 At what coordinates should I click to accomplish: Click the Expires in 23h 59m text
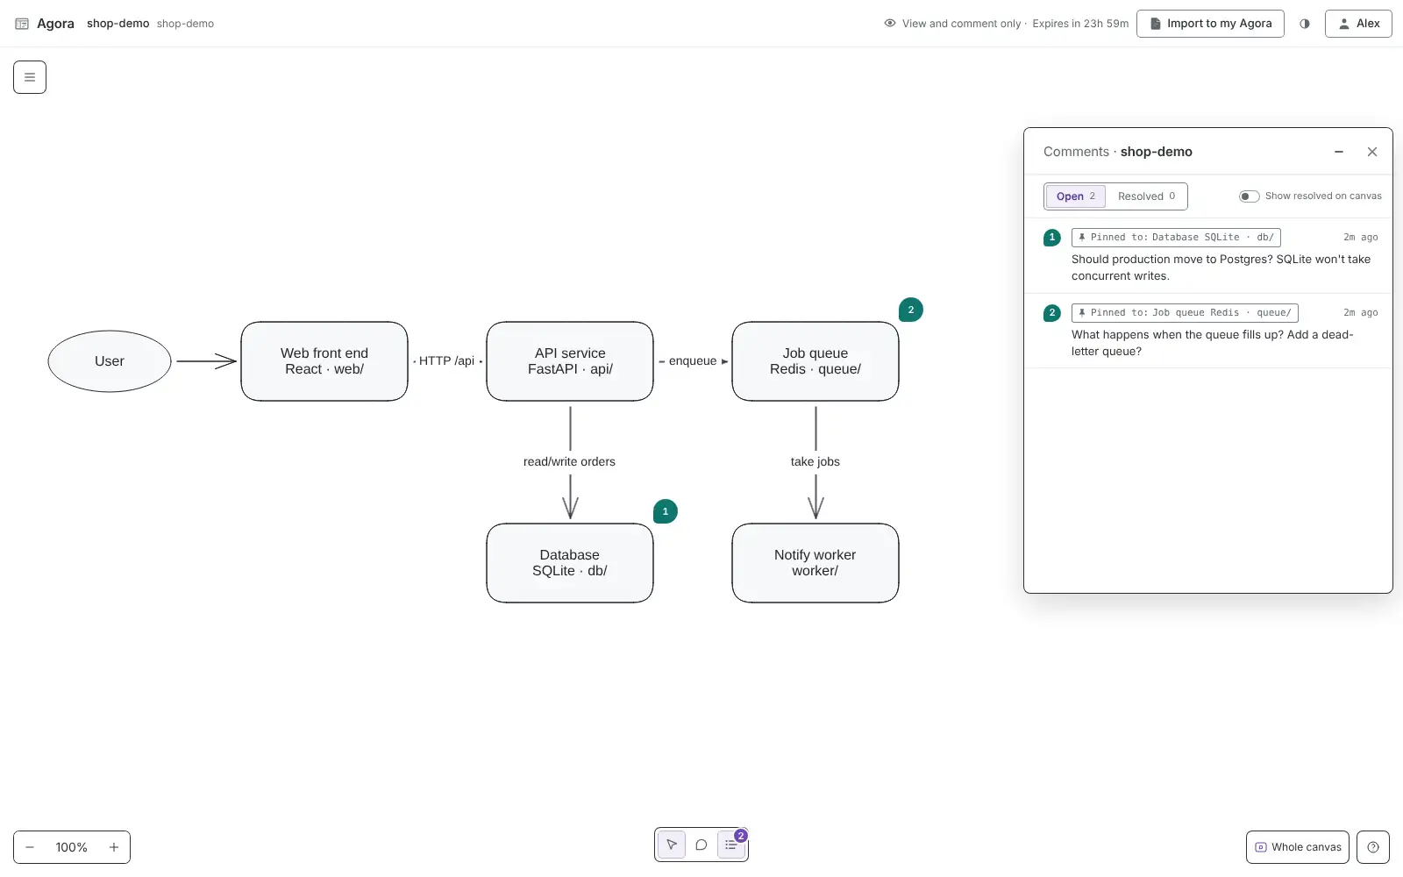pos(1080,24)
